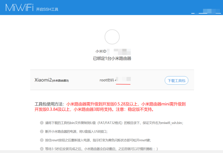Click the 开启SSH工具 header title

47,10
